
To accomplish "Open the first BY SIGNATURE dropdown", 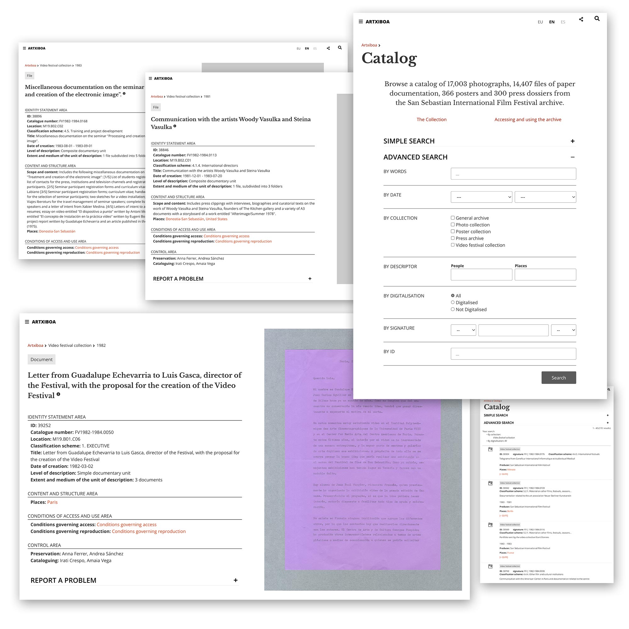I will tap(463, 330).
